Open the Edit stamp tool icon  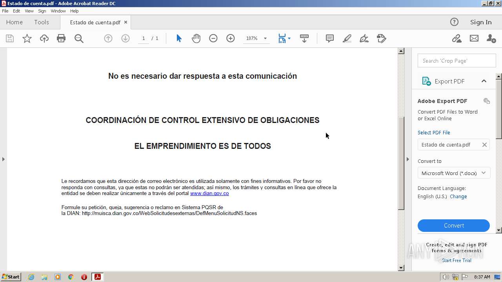(382, 38)
